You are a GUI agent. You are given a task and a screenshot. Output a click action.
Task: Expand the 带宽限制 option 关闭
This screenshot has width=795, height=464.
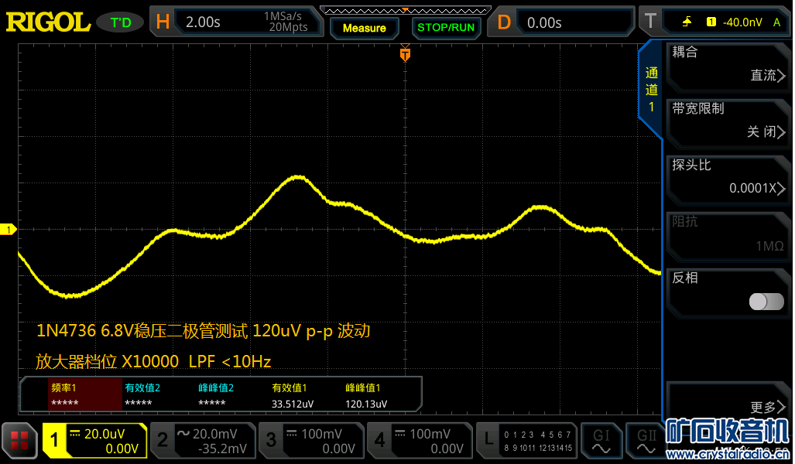[766, 131]
